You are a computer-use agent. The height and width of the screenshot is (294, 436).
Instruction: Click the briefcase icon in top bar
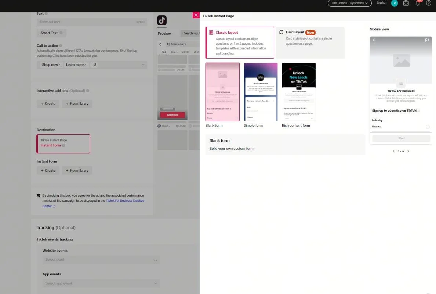click(406, 3)
